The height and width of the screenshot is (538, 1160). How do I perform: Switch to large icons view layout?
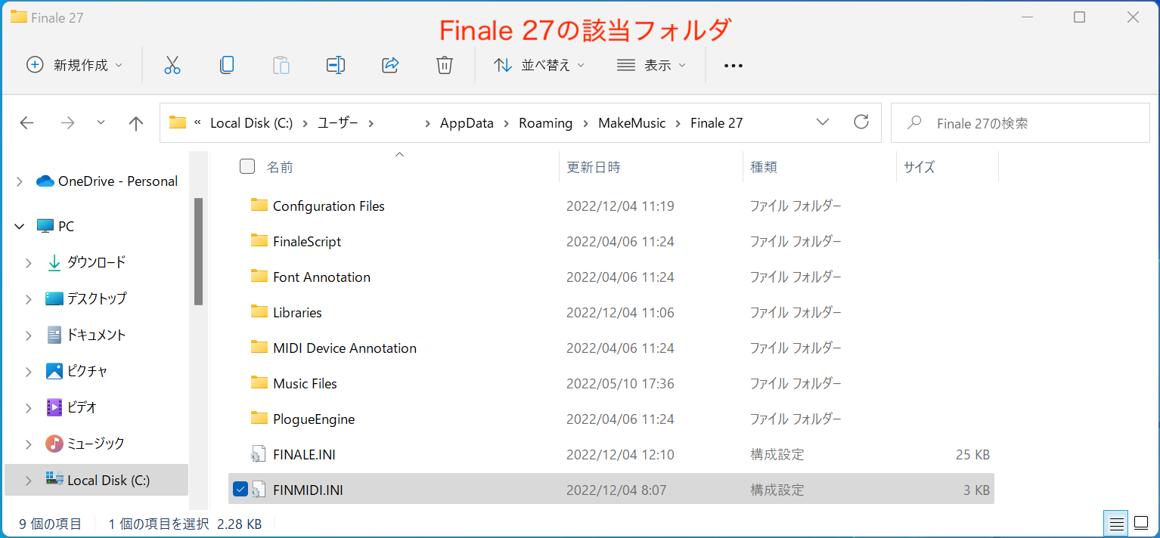(x=1140, y=523)
